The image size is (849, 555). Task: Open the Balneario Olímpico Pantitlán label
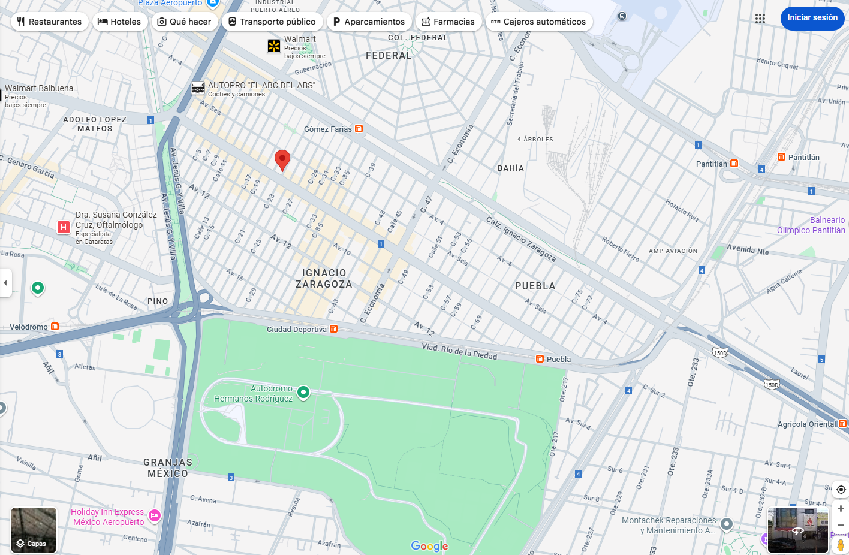pos(811,225)
